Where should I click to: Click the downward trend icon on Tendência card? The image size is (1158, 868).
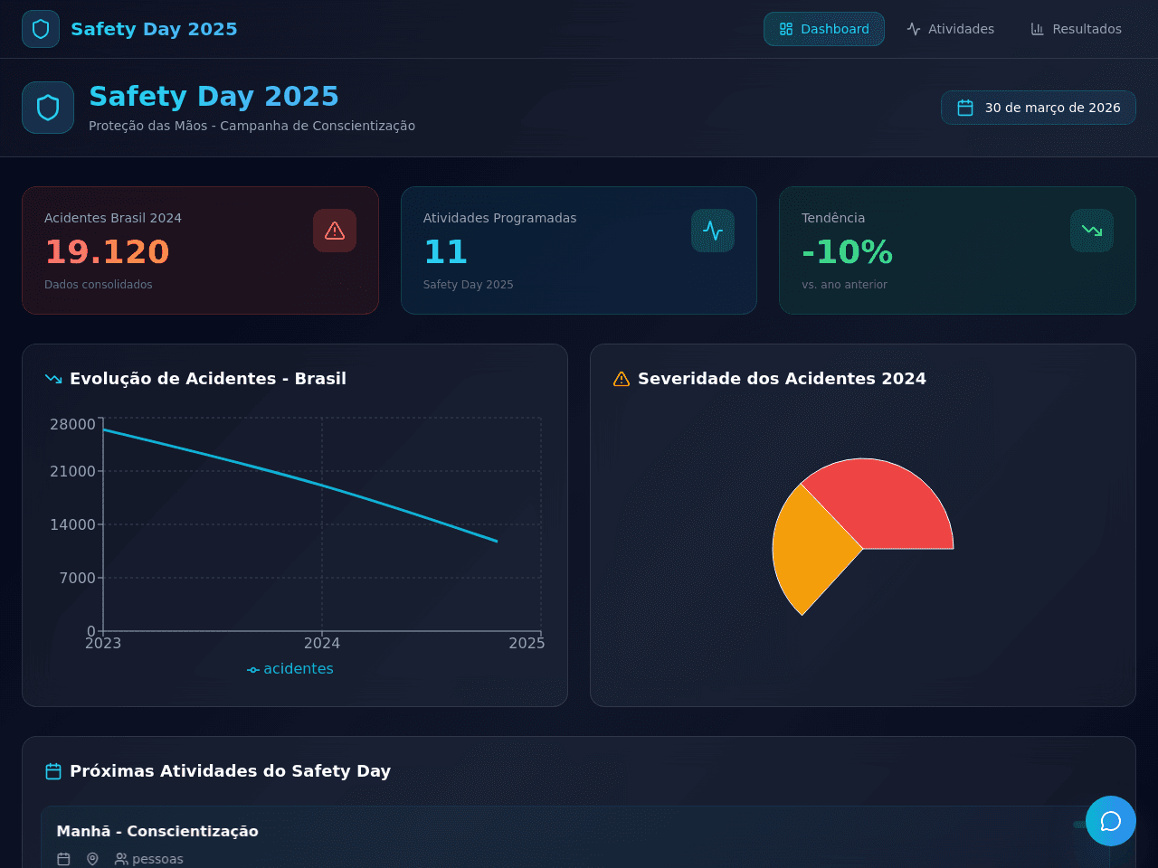[1092, 231]
